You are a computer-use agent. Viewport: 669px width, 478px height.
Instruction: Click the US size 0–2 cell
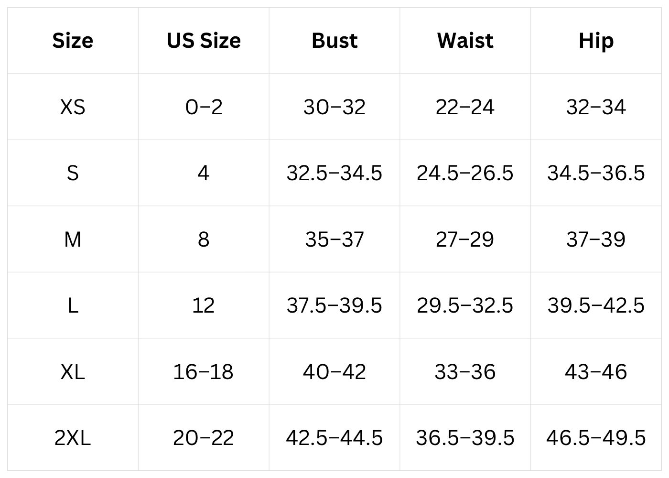click(x=204, y=107)
